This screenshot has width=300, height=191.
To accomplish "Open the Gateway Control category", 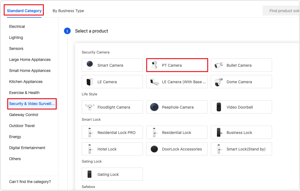I will click(x=24, y=115).
